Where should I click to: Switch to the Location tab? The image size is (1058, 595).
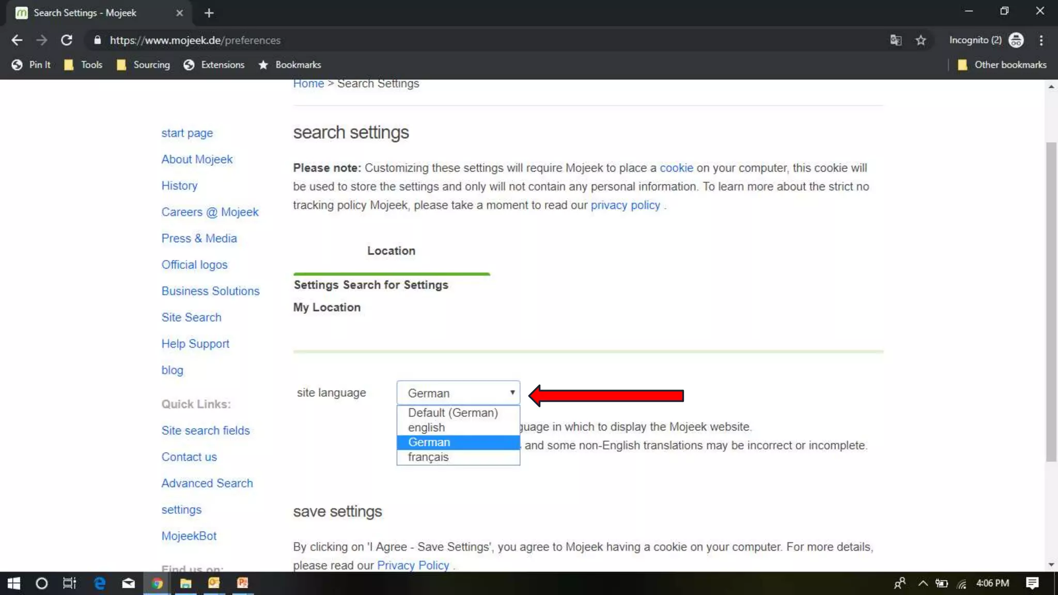point(391,251)
